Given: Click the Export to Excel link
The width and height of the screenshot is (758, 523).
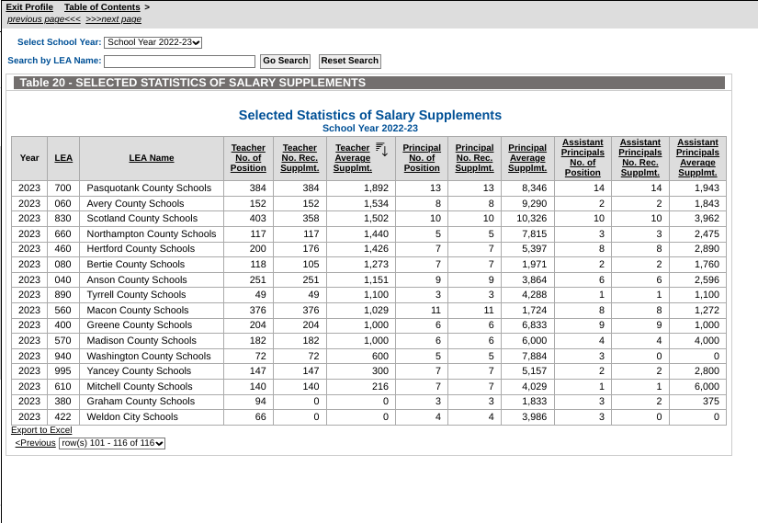Looking at the screenshot, I should point(41,430).
